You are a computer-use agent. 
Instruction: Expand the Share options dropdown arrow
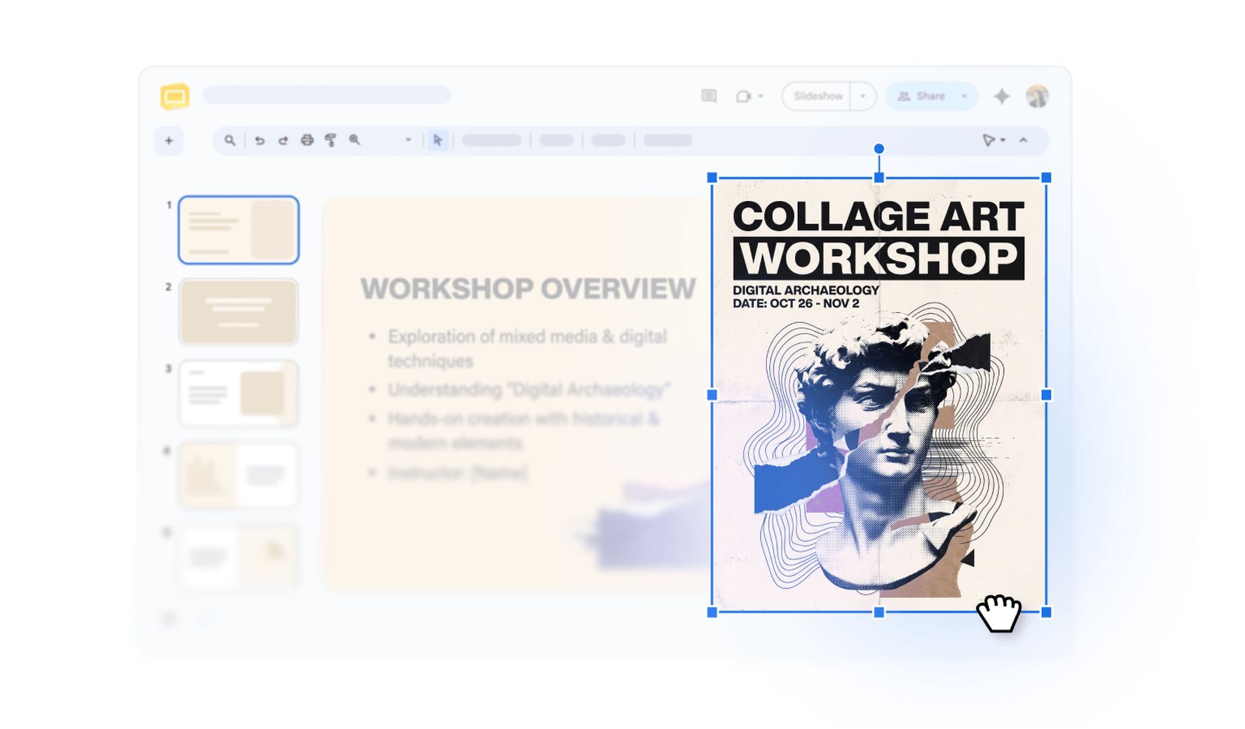pyautogui.click(x=964, y=96)
